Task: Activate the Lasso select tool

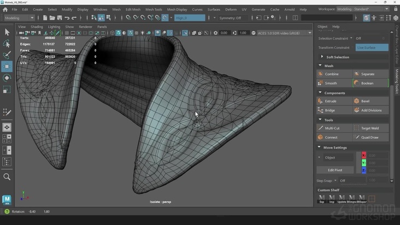Action: (x=7, y=44)
